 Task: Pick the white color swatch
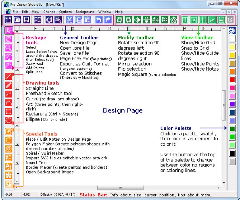(232, 39)
